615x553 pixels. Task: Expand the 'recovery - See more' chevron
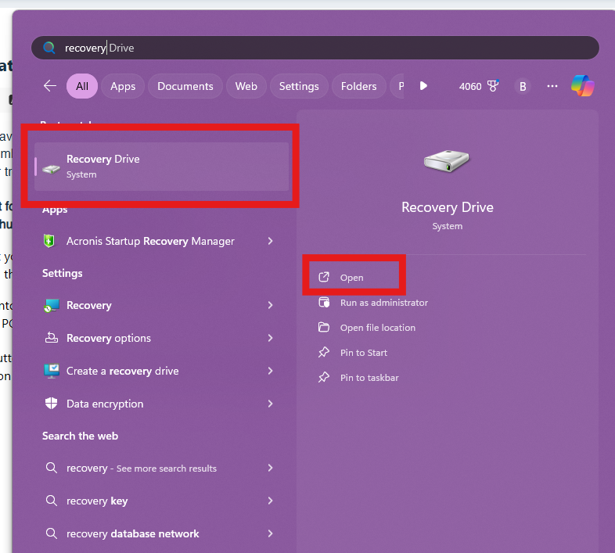click(270, 468)
